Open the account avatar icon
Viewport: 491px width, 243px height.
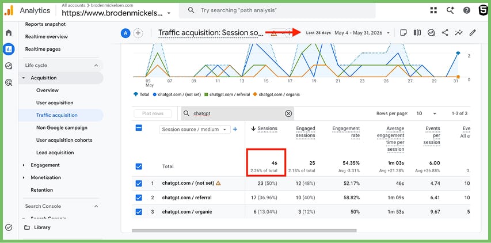[483, 10]
